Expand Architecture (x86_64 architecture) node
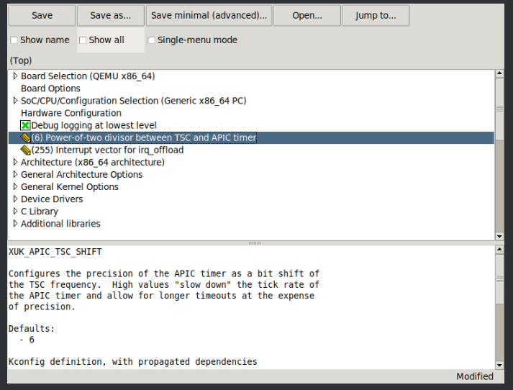 point(15,162)
